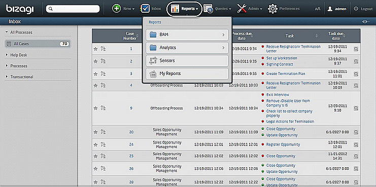
Task: Open the Inbox checkbox icon
Action: (145, 9)
